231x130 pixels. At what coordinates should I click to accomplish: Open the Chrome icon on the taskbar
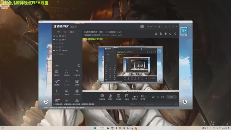(120, 128)
